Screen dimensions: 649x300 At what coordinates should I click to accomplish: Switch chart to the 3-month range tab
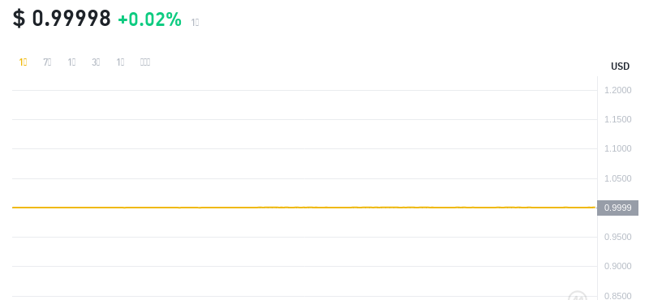tap(96, 62)
